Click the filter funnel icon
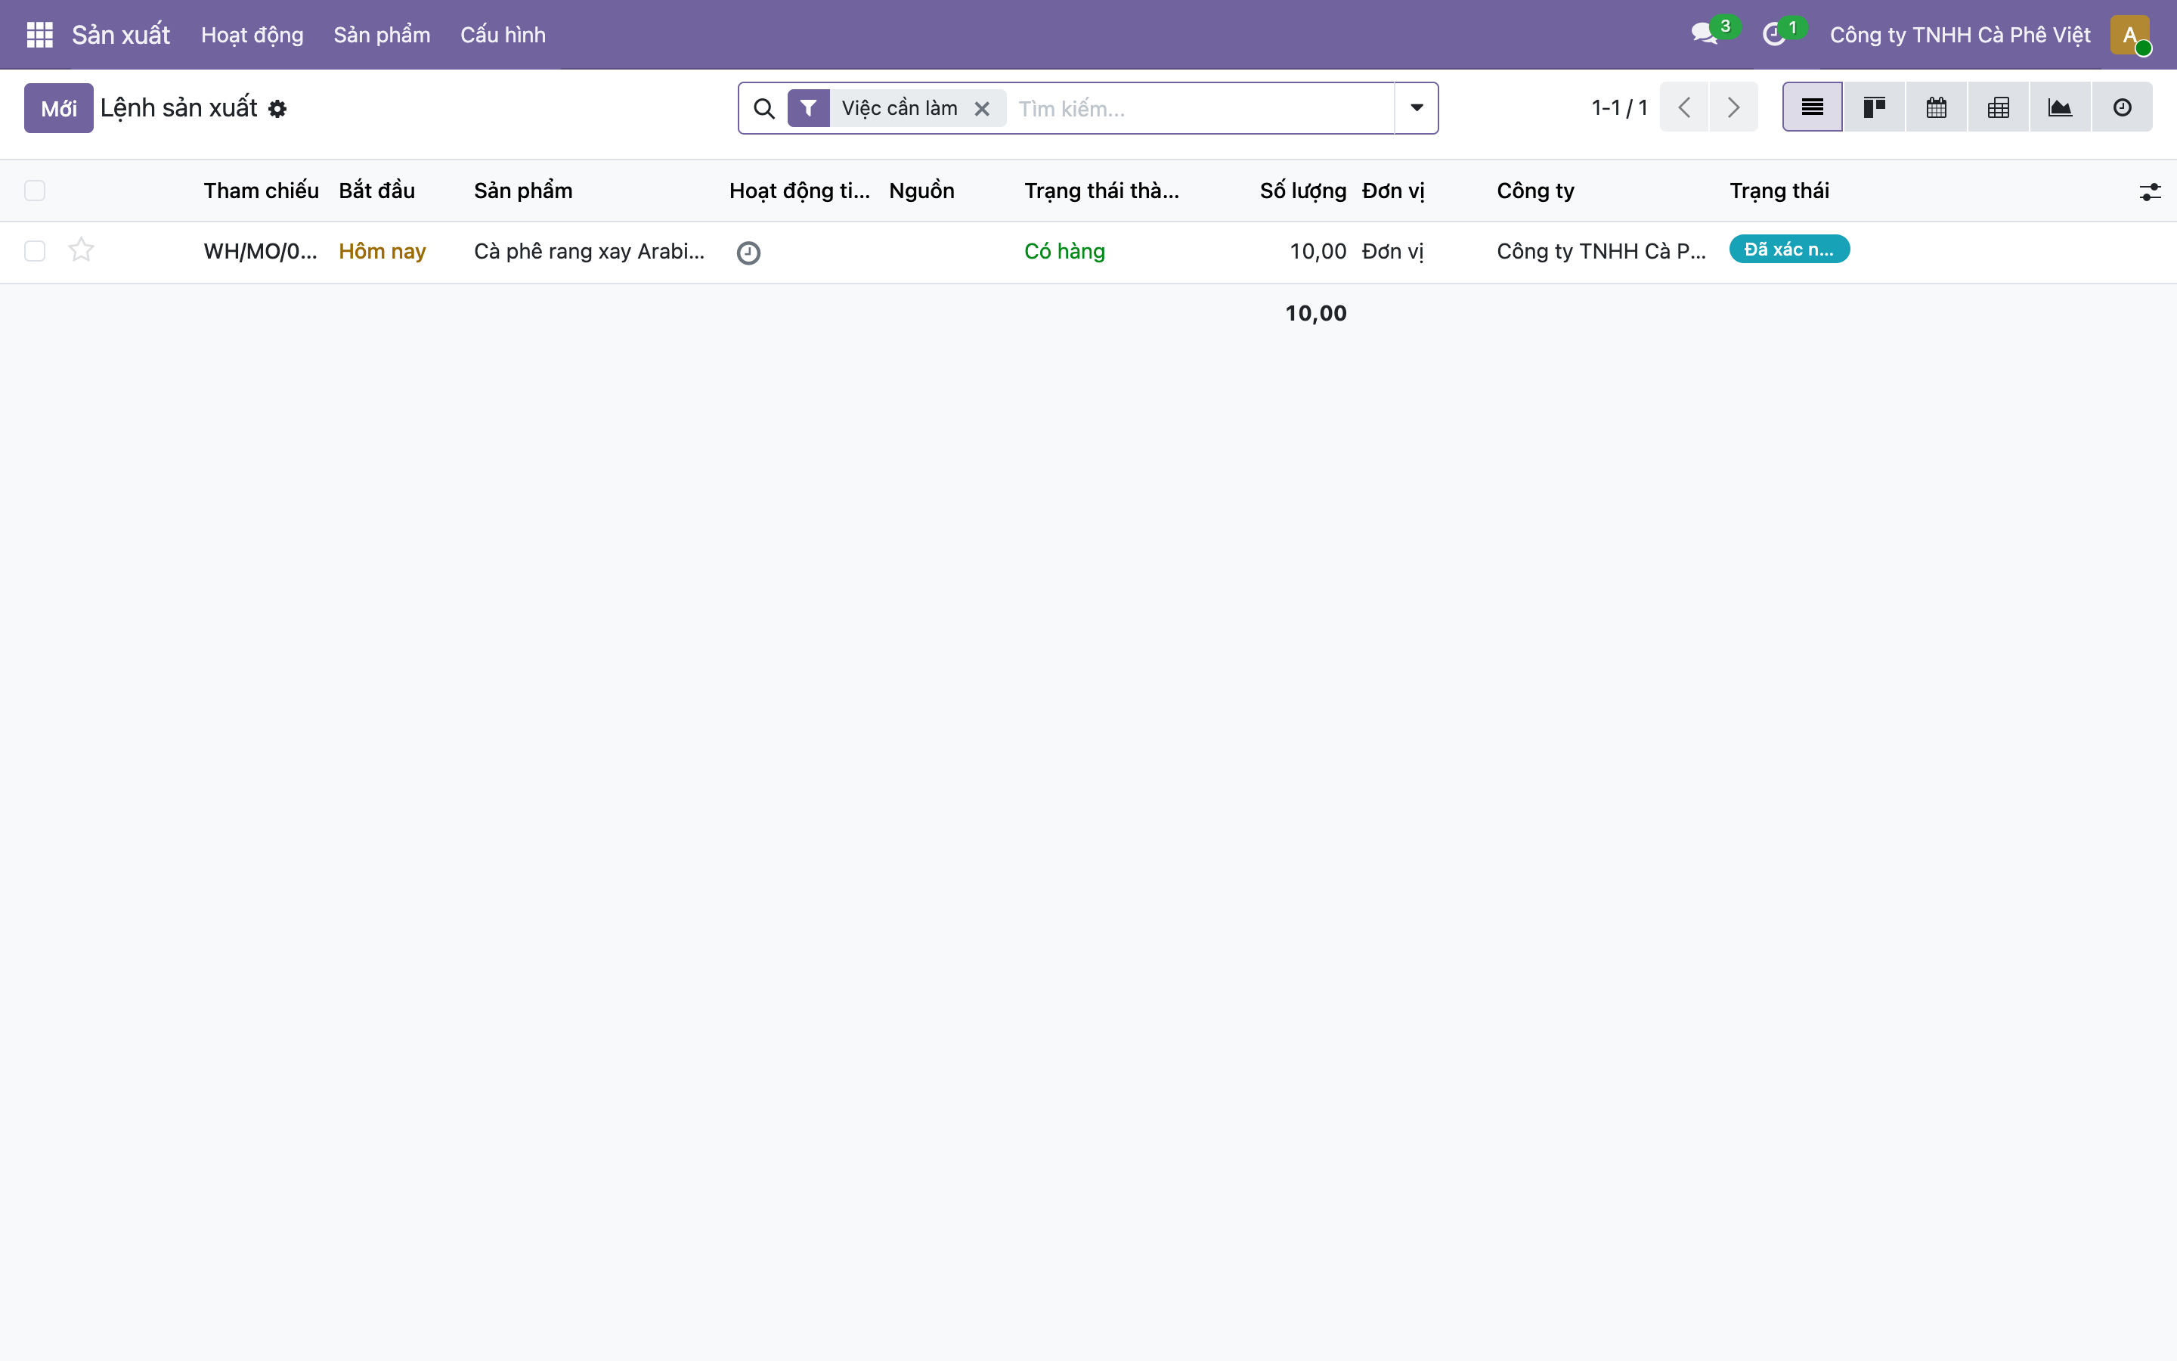 tap(809, 108)
